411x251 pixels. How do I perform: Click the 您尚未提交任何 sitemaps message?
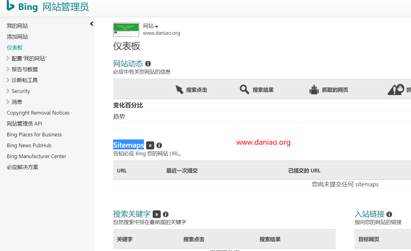345,184
